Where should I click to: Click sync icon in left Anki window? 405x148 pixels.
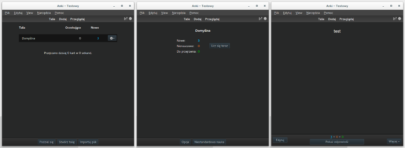[130, 19]
